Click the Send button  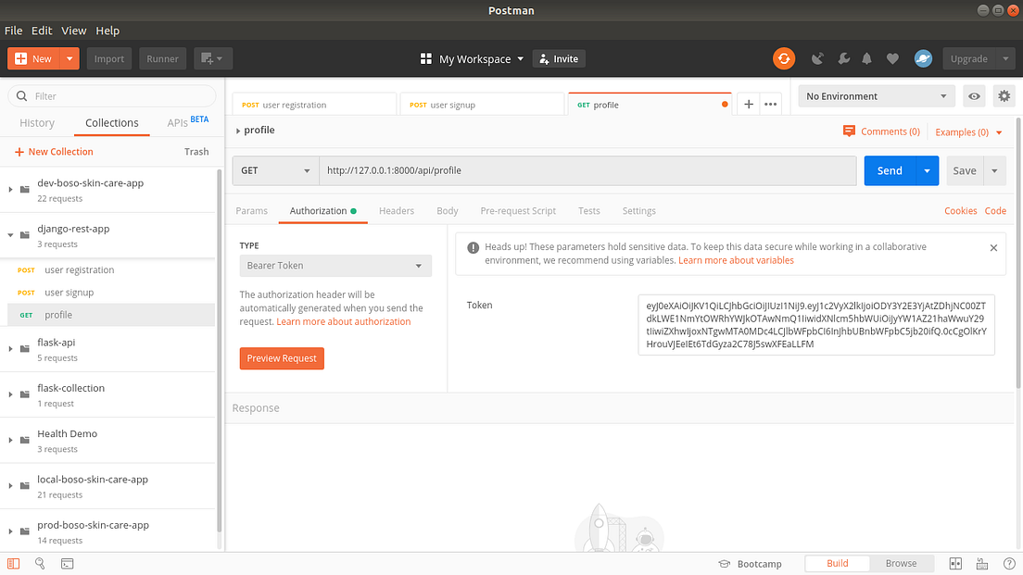pyautogui.click(x=889, y=170)
